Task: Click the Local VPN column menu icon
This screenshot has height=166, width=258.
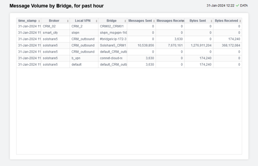Action: [x=96, y=20]
